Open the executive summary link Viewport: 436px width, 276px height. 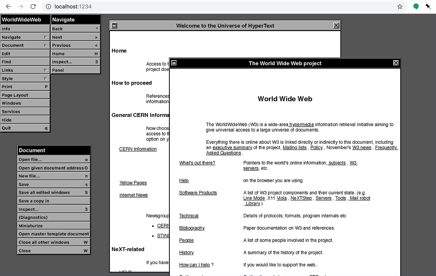pos(232,148)
